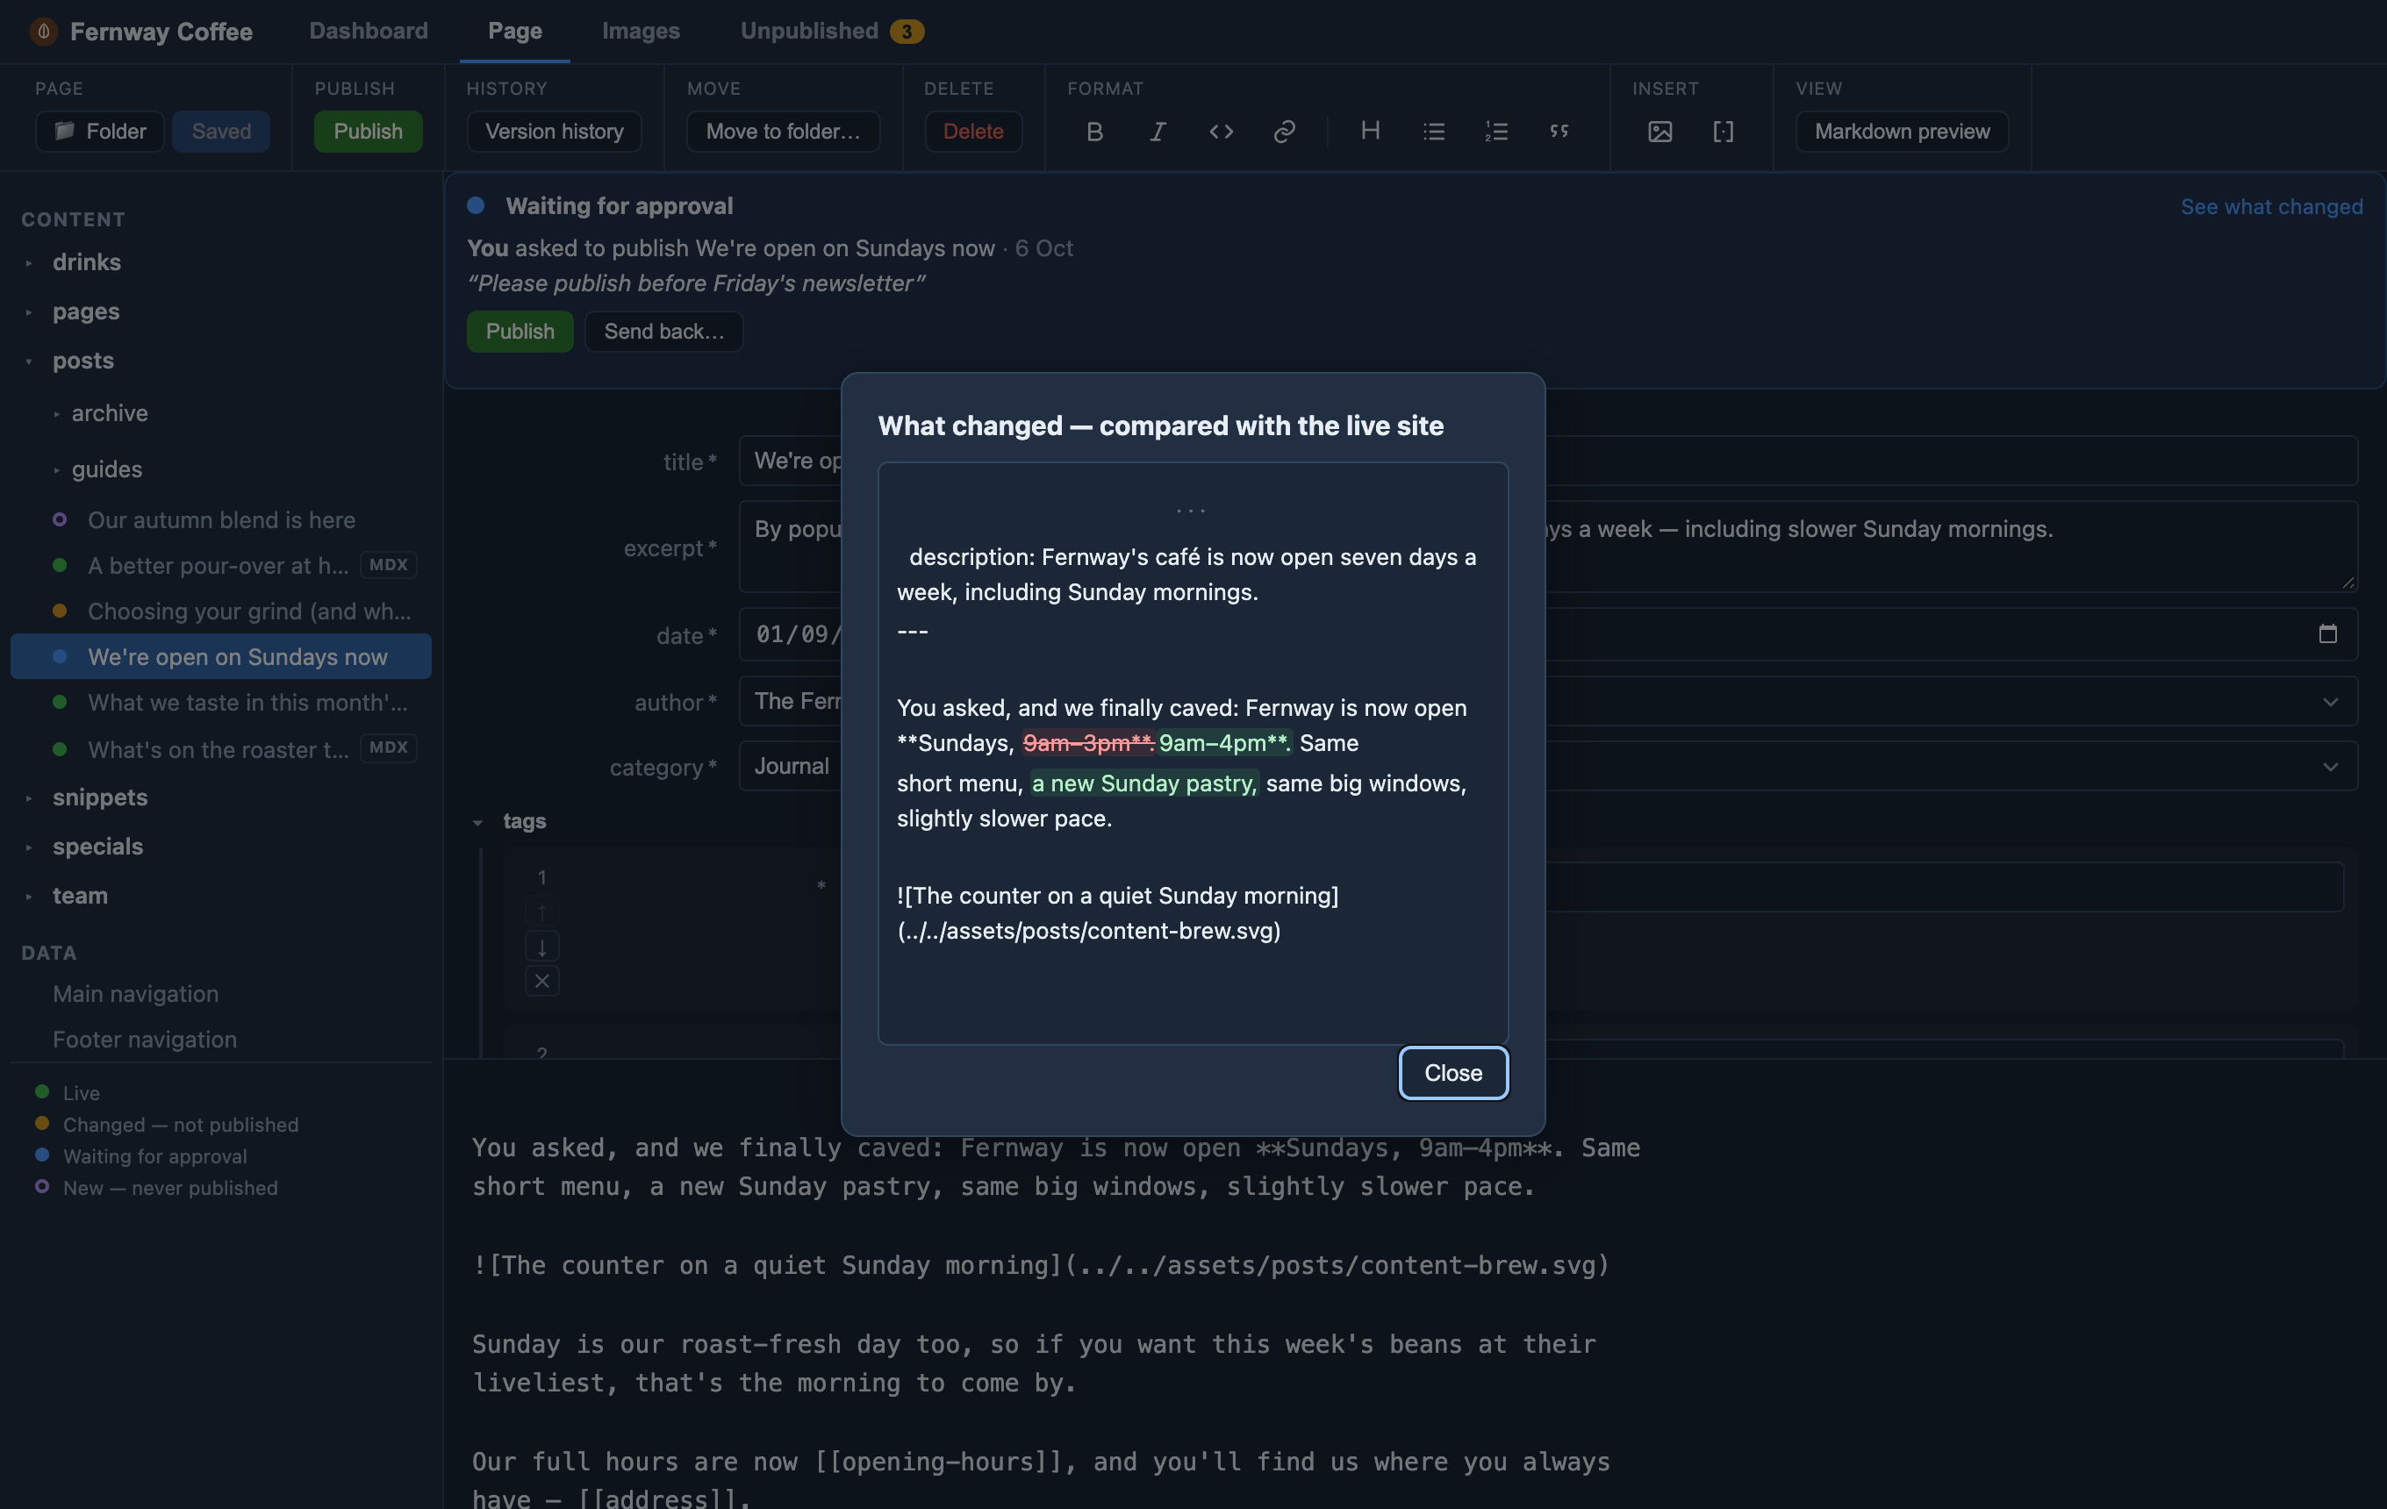This screenshot has width=2387, height=1509.
Task: Insert snippet brackets icon
Action: pyautogui.click(x=1723, y=132)
